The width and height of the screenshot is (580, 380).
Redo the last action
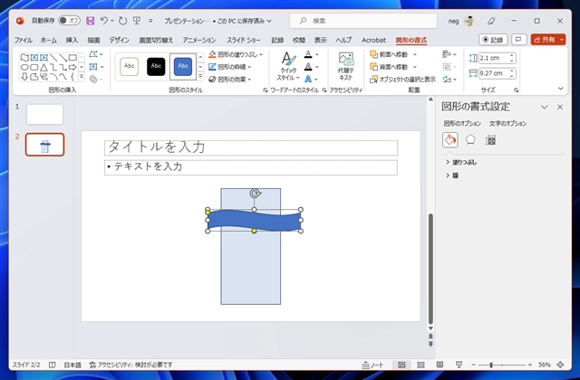tap(123, 21)
